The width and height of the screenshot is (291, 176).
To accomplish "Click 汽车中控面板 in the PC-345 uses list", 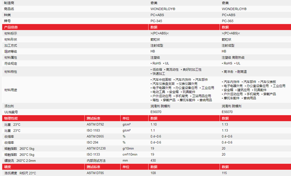I will [x=162, y=80].
